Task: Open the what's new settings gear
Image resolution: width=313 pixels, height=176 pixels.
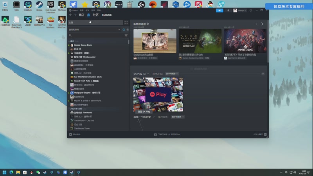Action: (x=148, y=24)
